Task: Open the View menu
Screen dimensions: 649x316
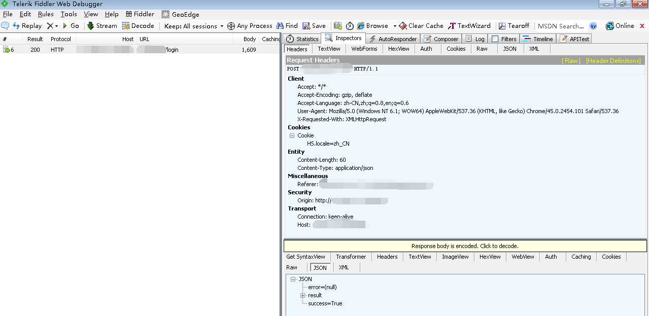Action: click(91, 14)
